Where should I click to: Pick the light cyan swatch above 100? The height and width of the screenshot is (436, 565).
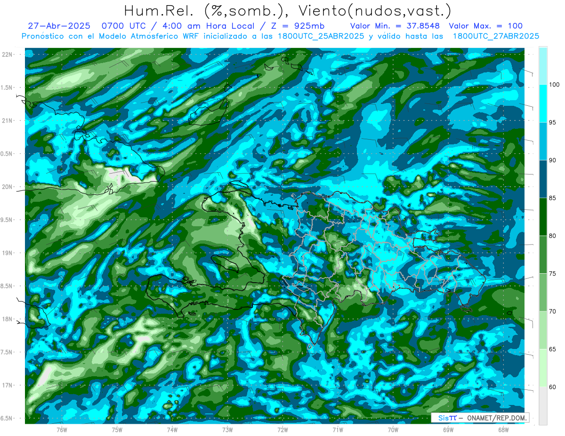[543, 65]
